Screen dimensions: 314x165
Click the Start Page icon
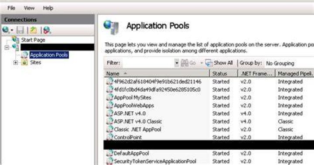(15, 39)
